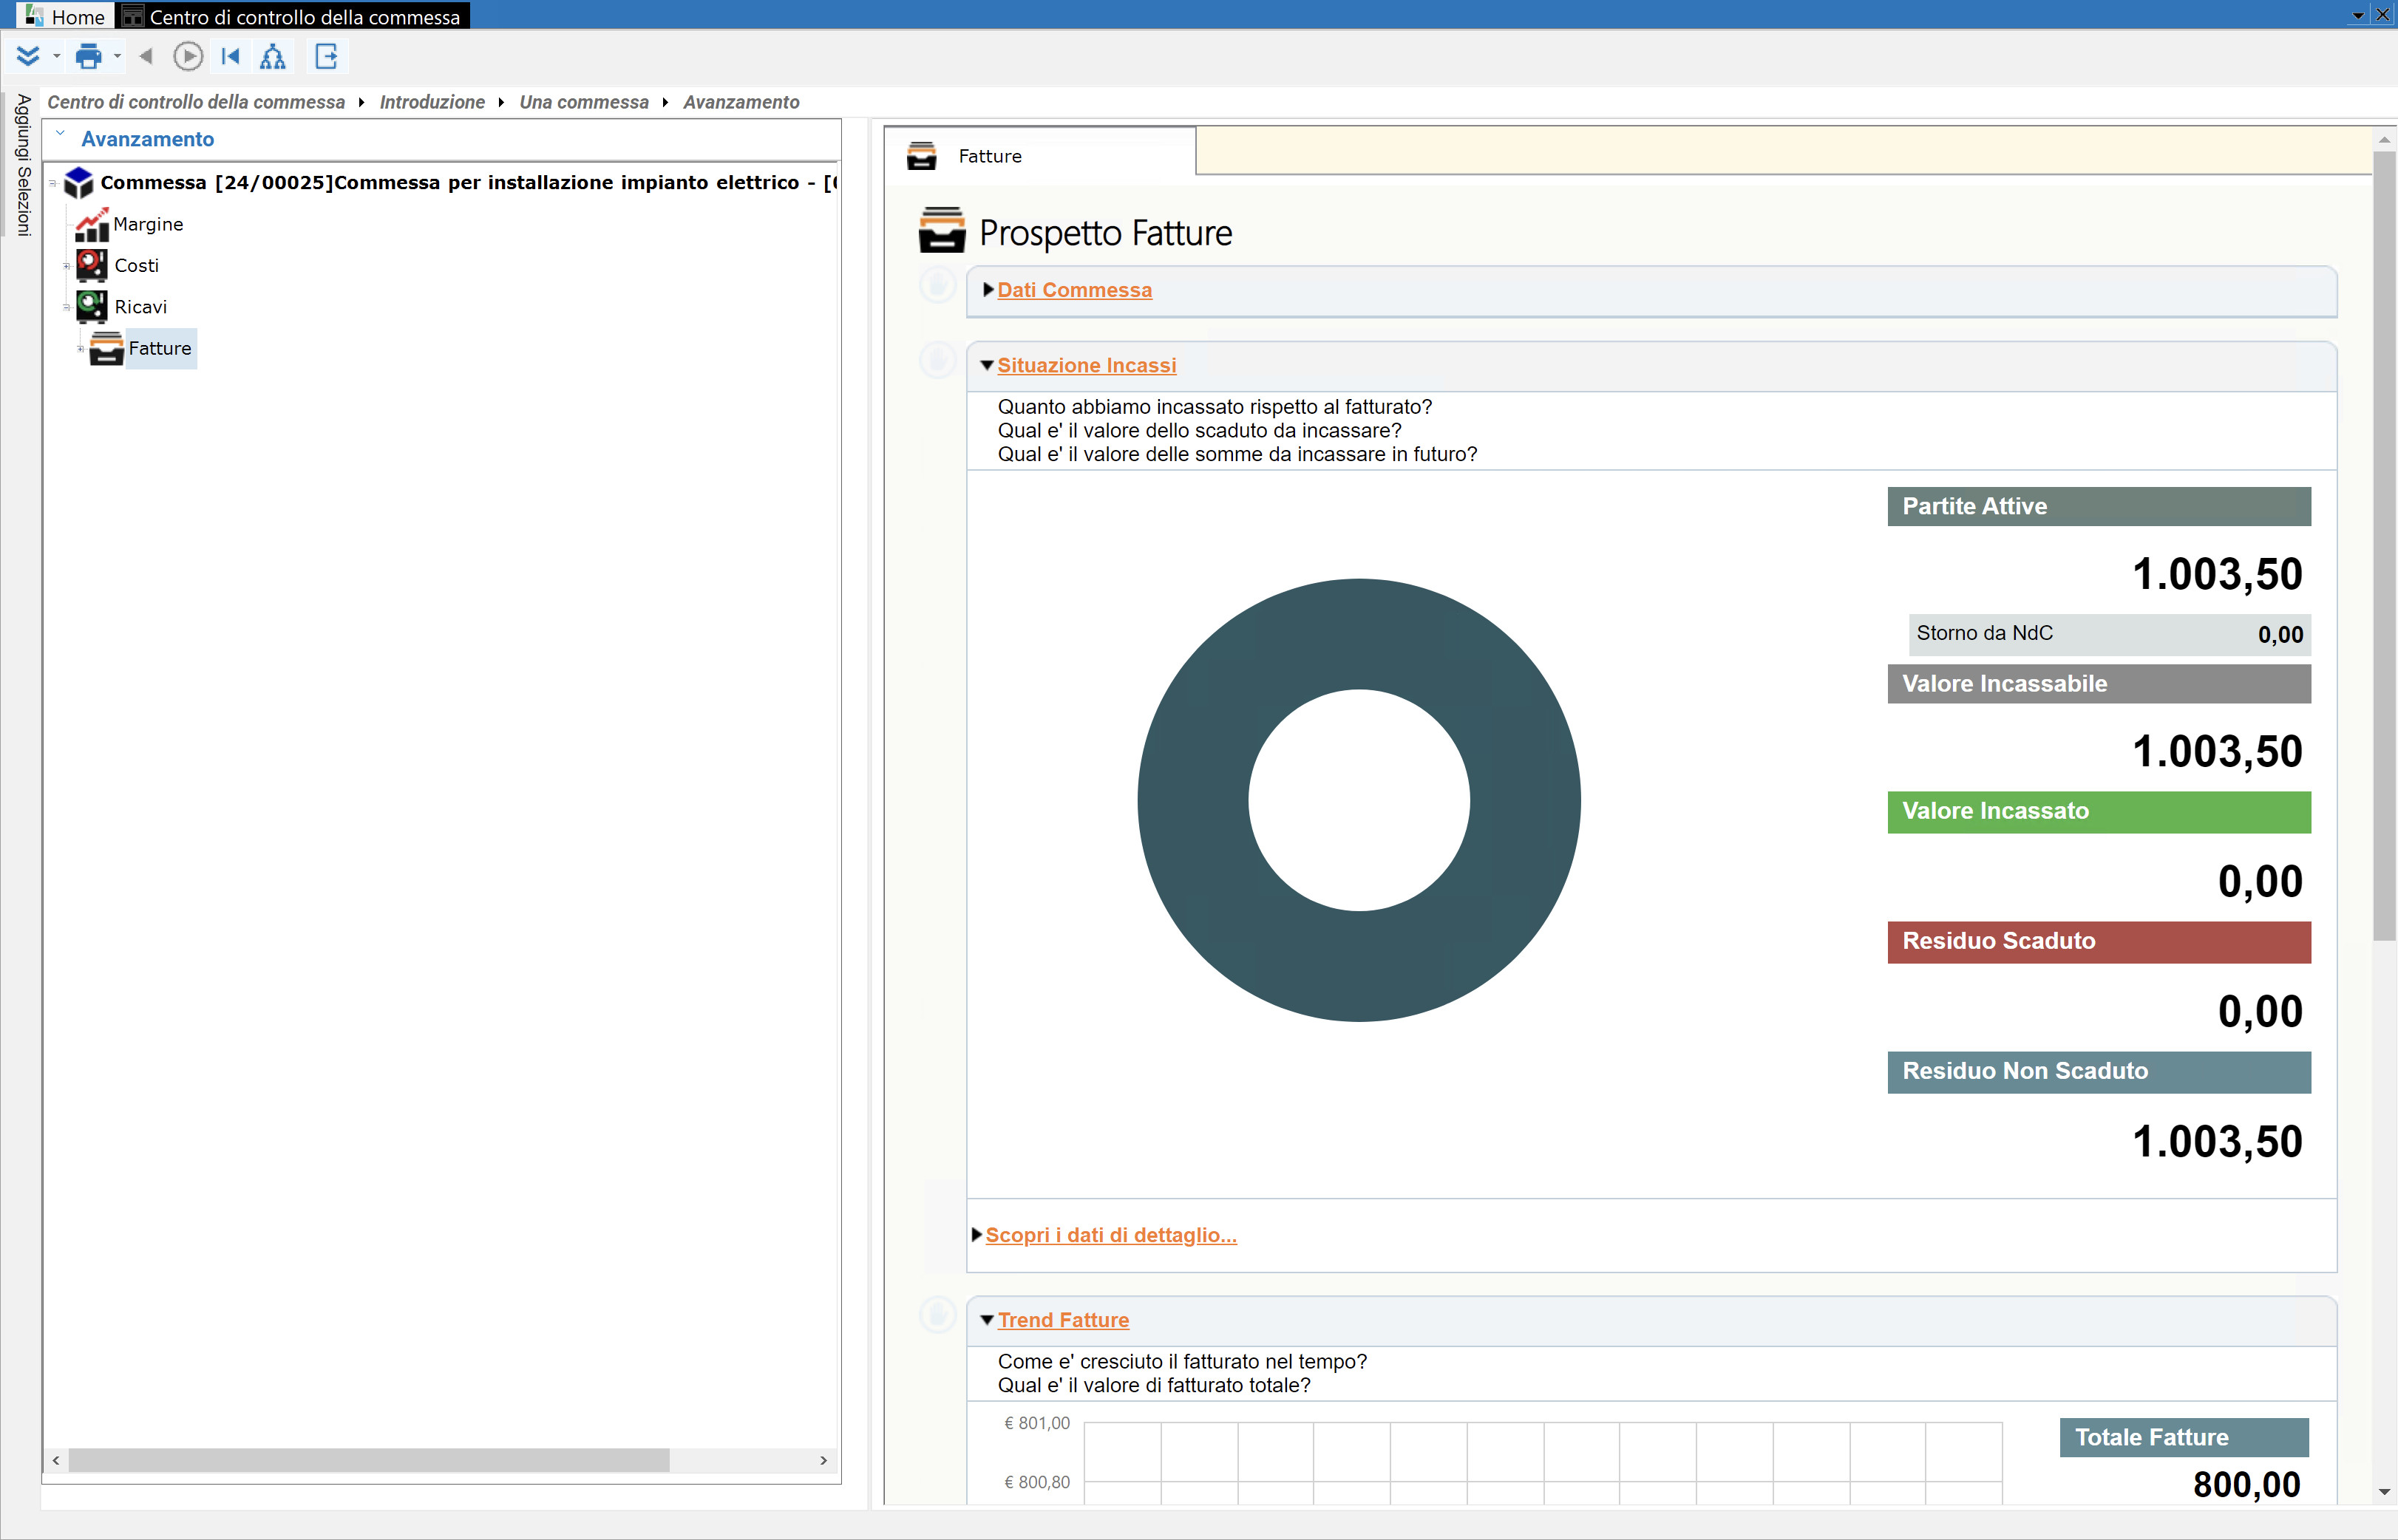Click the report vertical scrollbar thumb
Image resolution: width=2398 pixels, height=1540 pixels.
2385,546
